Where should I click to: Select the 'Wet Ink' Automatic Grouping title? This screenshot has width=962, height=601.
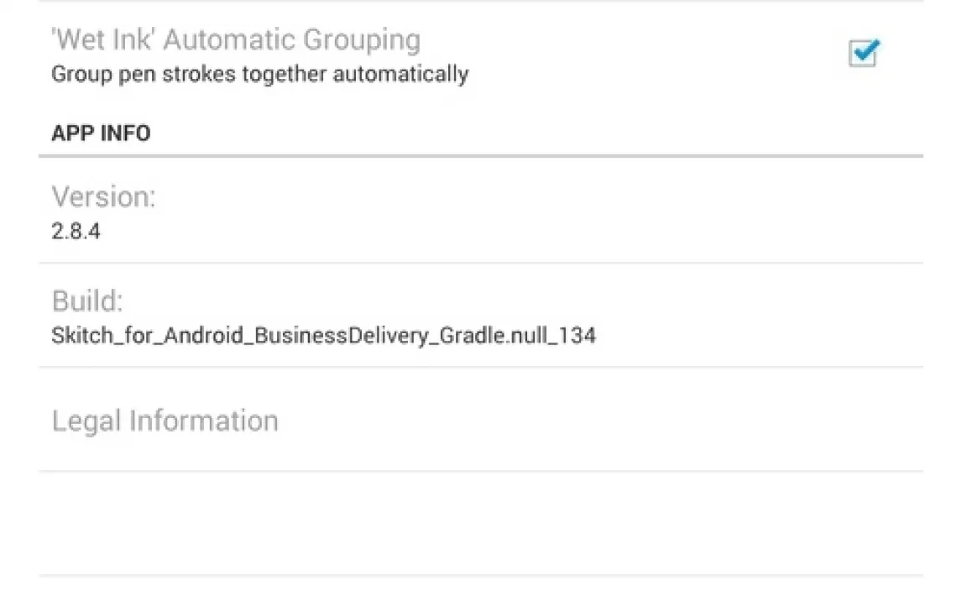click(x=236, y=40)
